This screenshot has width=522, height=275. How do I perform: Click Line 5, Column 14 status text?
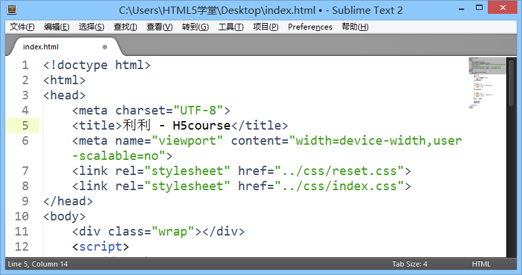click(37, 264)
